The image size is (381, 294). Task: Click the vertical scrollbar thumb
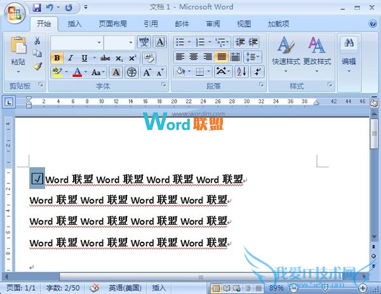(x=374, y=134)
